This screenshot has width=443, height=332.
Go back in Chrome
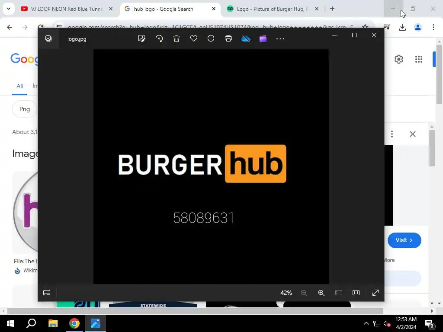click(10, 27)
